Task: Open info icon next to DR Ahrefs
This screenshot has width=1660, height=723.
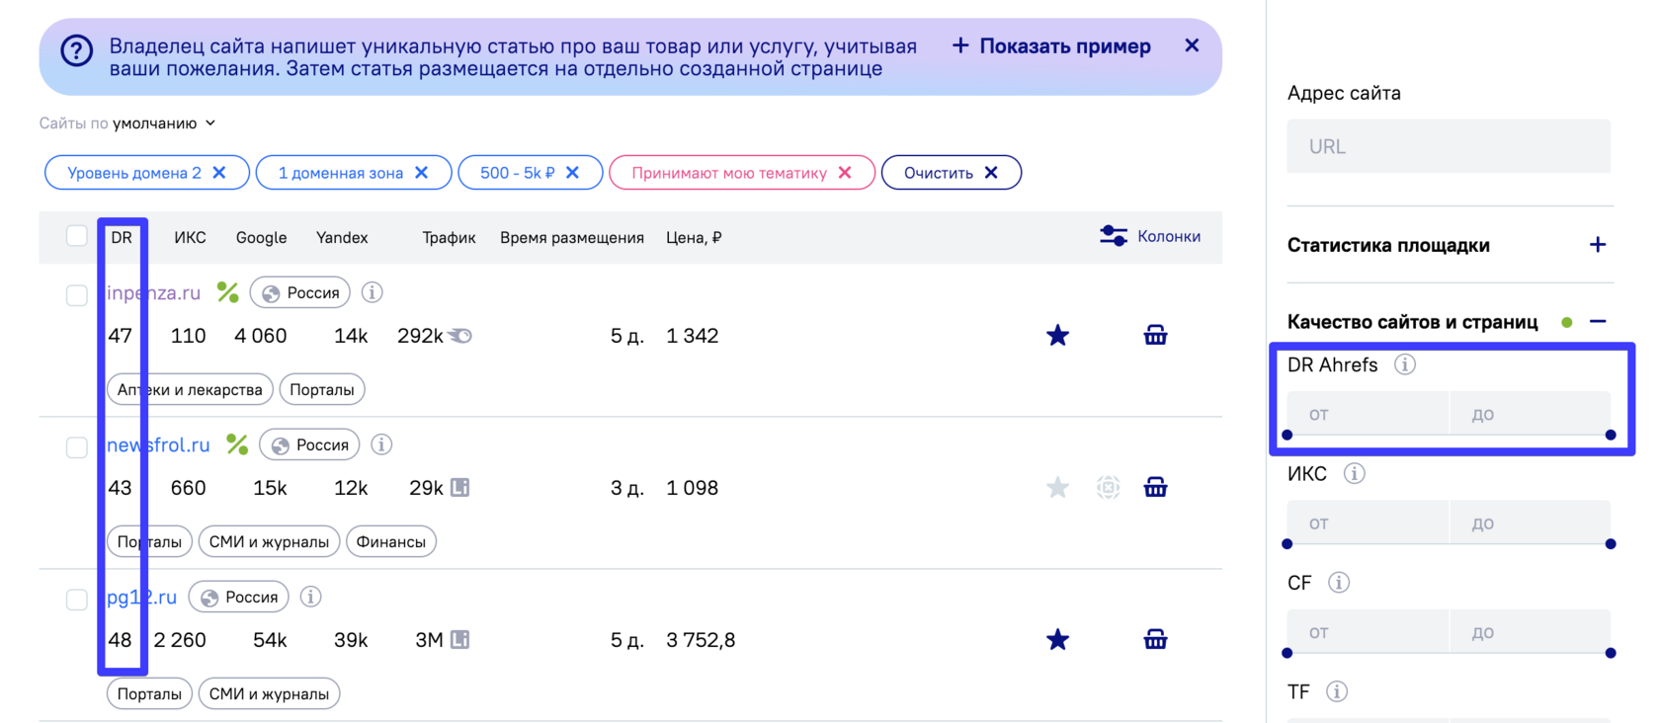Action: (1404, 365)
